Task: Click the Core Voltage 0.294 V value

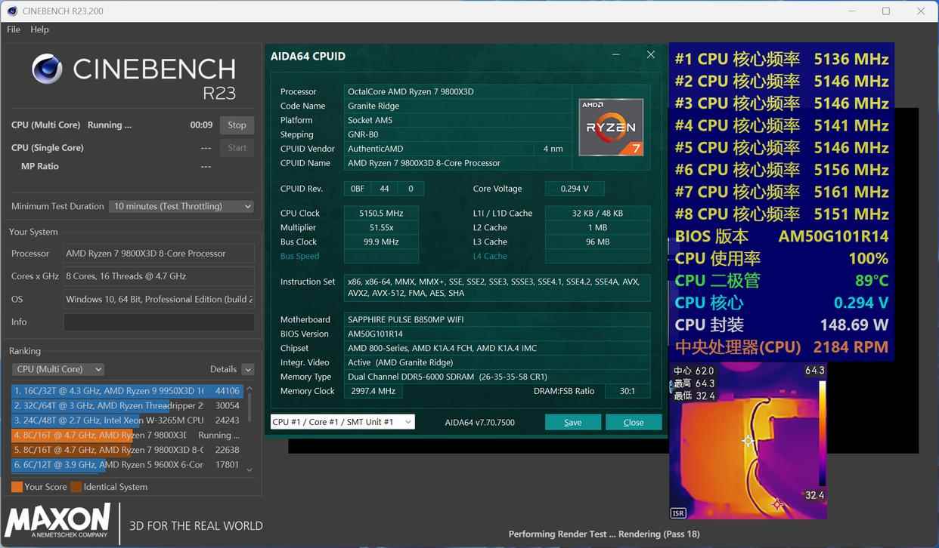Action: (575, 189)
